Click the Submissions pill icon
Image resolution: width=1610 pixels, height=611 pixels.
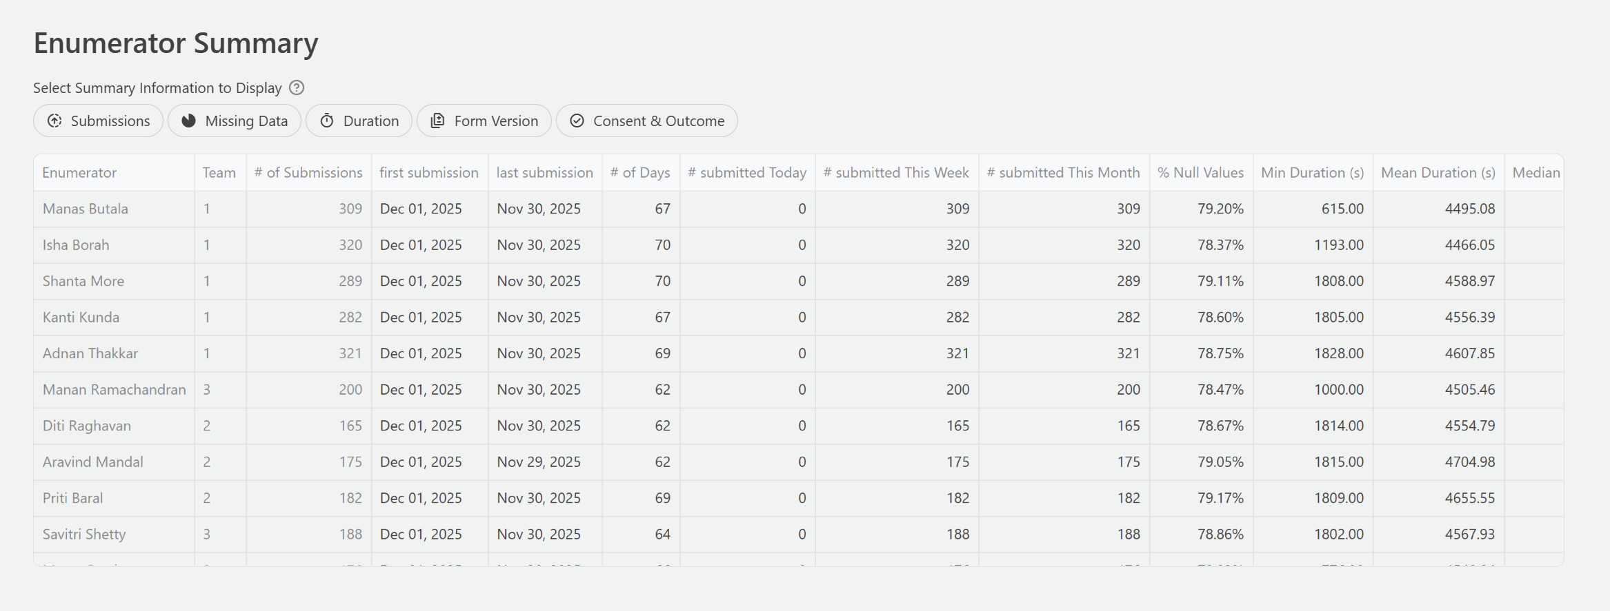pyautogui.click(x=54, y=121)
